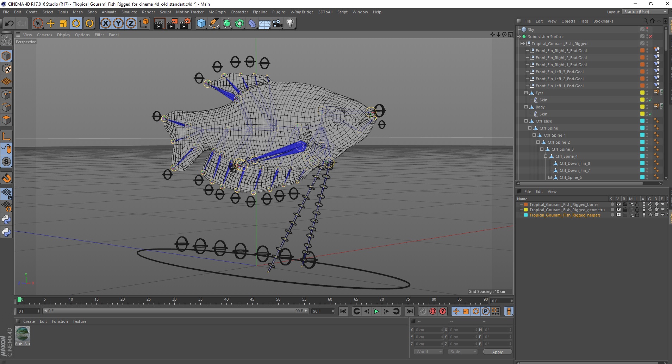Screen dimensions: 672x364
Task: Toggle visibility of Tropical_Gourami_Fish_Rigged_helpers layer
Action: coord(618,215)
